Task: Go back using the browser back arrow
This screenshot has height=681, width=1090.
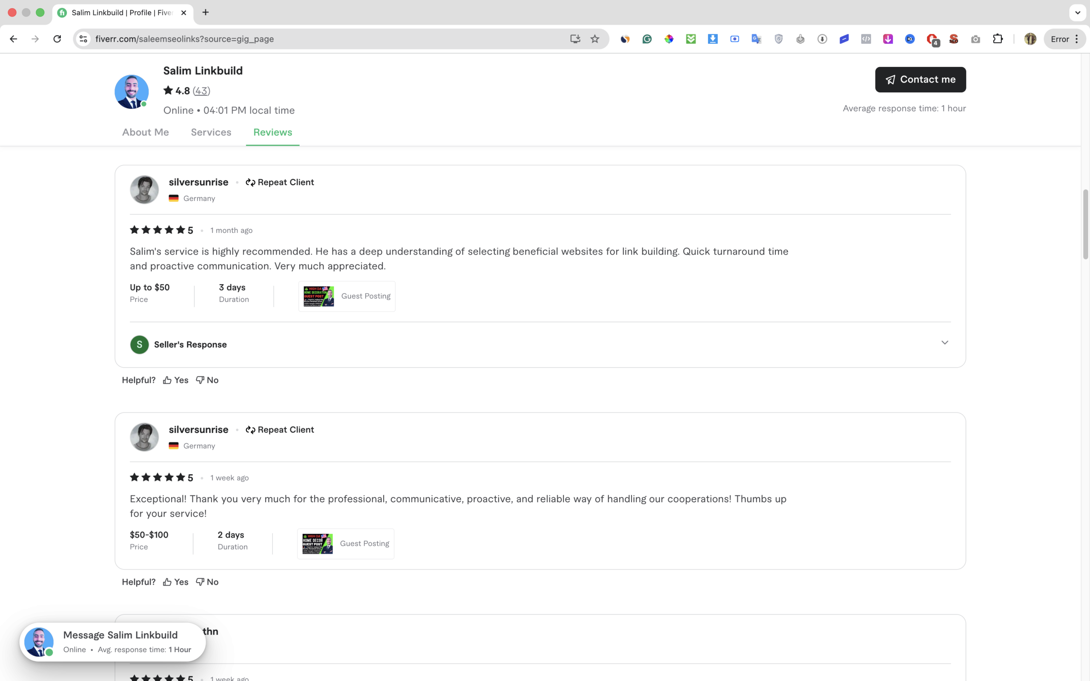Action: [x=14, y=39]
